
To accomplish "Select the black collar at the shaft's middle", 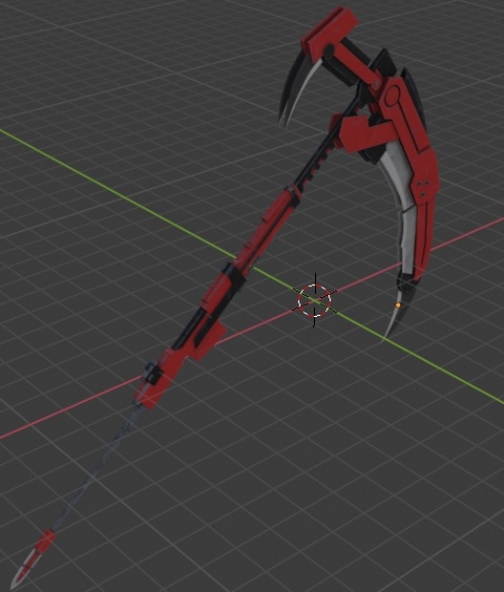I will tap(233, 276).
